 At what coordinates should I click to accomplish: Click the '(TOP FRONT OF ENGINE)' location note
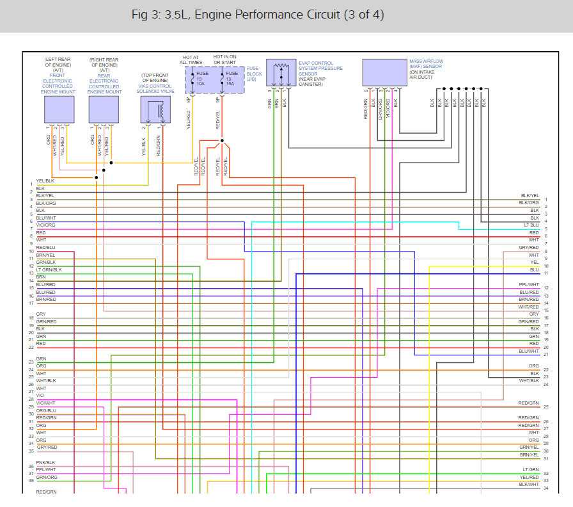(x=155, y=77)
